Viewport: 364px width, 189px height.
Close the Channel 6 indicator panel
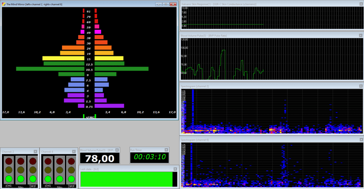(x=74, y=151)
